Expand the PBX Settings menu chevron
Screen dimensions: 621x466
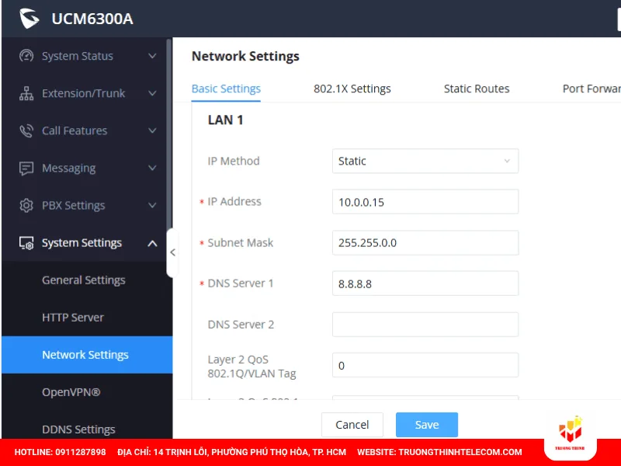click(152, 205)
